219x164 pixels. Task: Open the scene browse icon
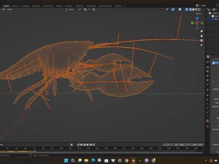198,5
